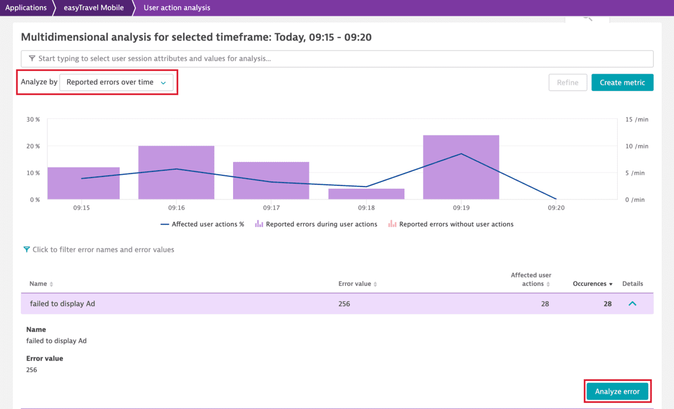Click the funnel icon in the attribute search bar
Viewport: 674px width, 409px height.
32,58
